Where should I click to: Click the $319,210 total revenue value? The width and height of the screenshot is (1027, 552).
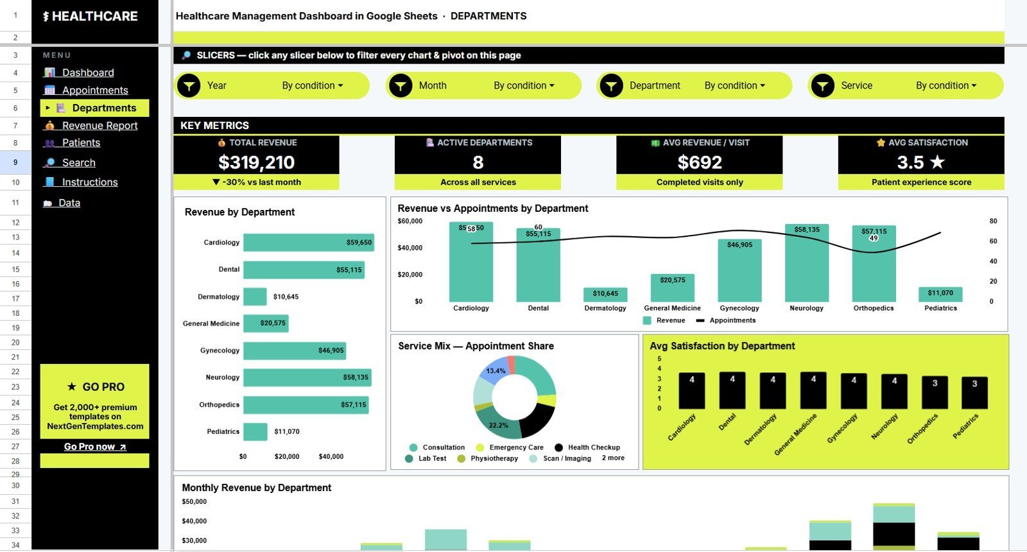click(256, 162)
